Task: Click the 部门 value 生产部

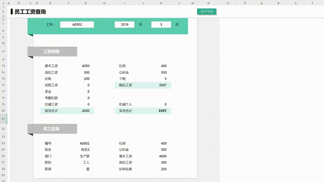Action: [x=84, y=156]
